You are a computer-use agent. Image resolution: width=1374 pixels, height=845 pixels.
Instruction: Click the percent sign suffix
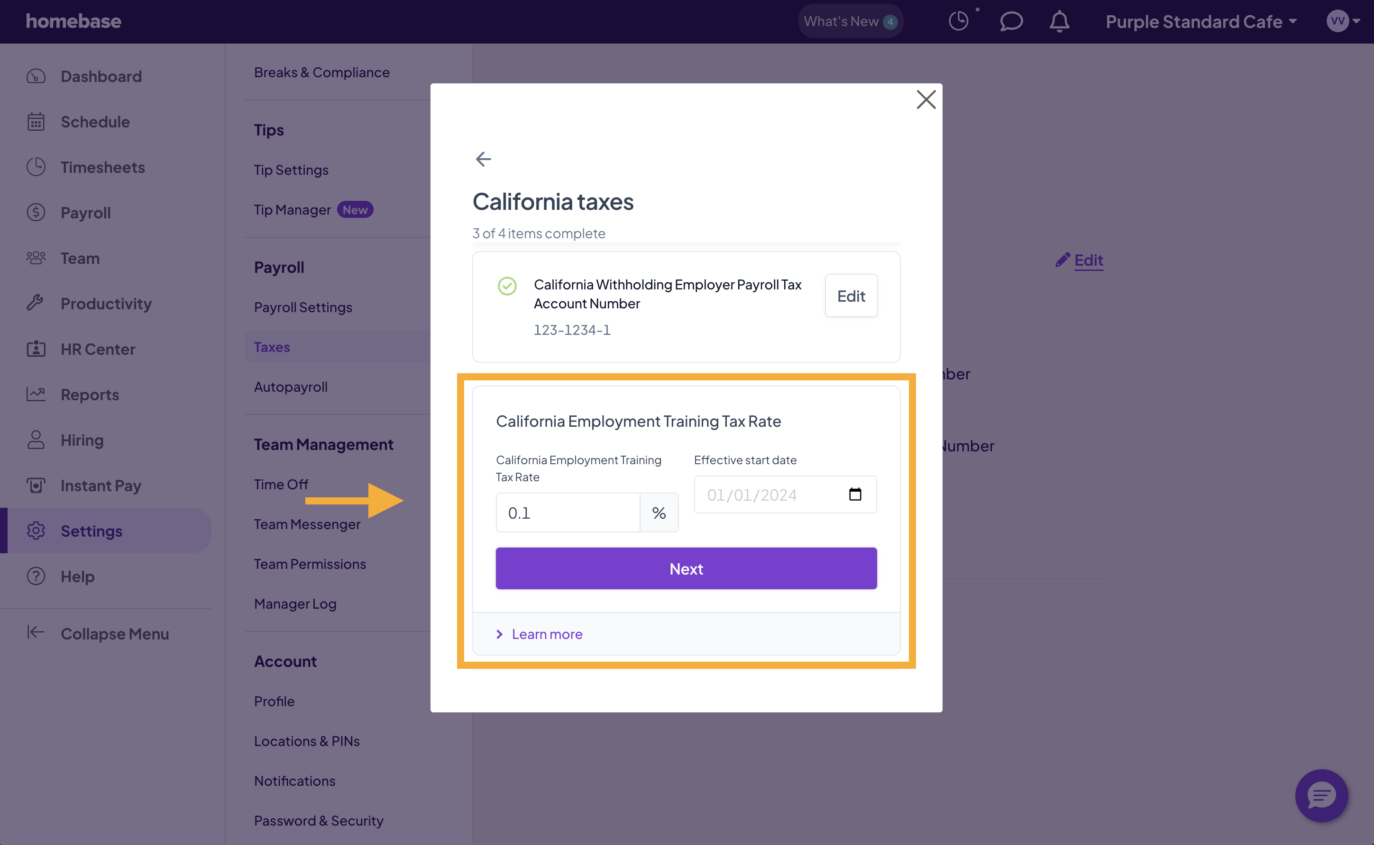[659, 512]
